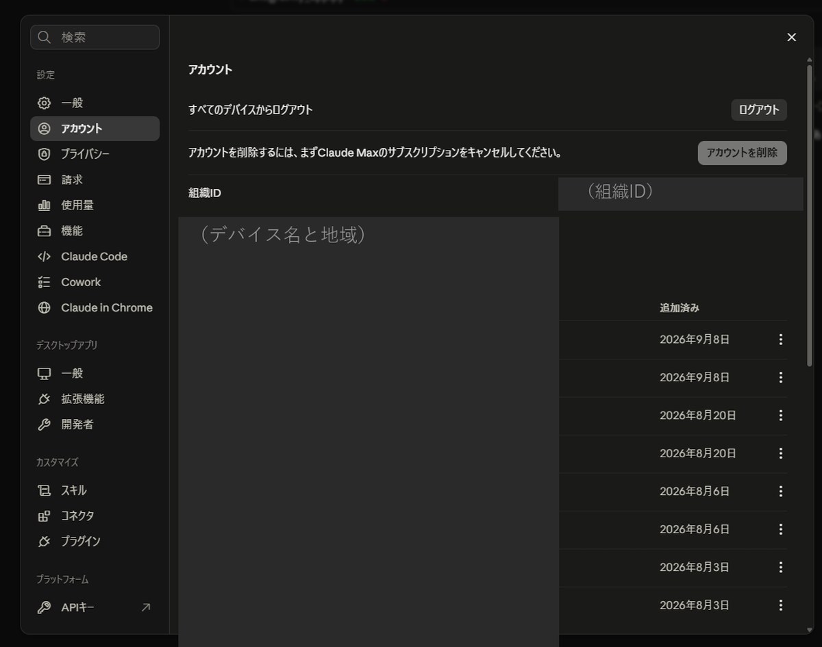Open three-dot menu for lower 2026年8月20日 row
This screenshot has width=822, height=647.
[x=780, y=453]
